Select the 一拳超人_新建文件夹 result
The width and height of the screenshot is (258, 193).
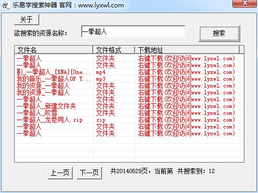point(129,106)
